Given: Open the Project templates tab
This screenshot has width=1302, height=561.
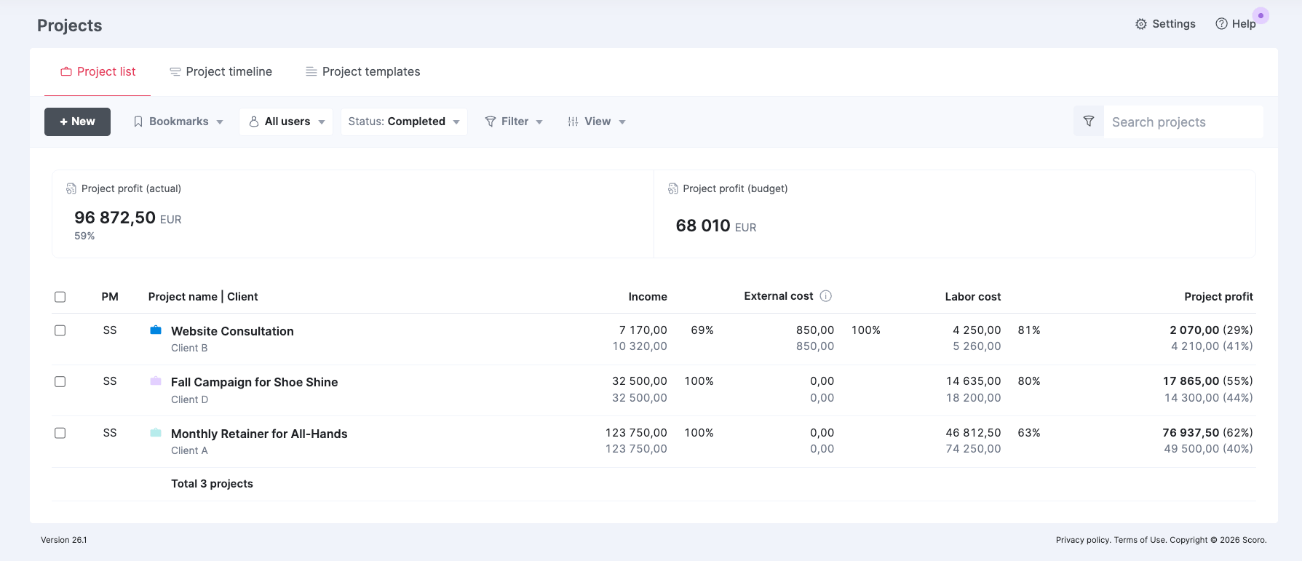Looking at the screenshot, I should pos(362,71).
